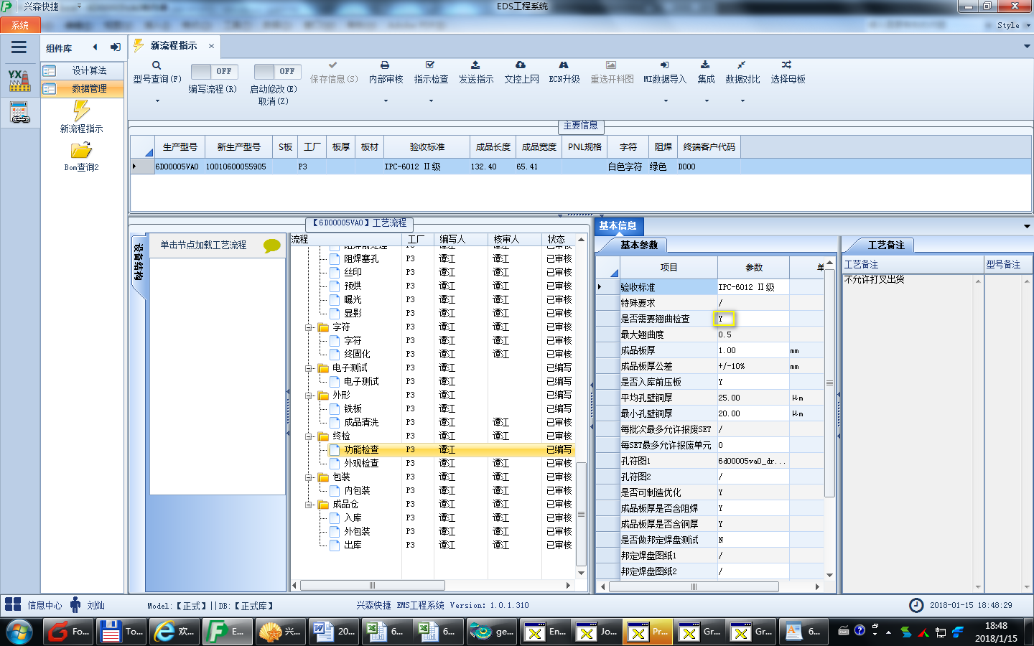Select the 工艺备注 tab
This screenshot has height=646, width=1034.
pyautogui.click(x=886, y=245)
